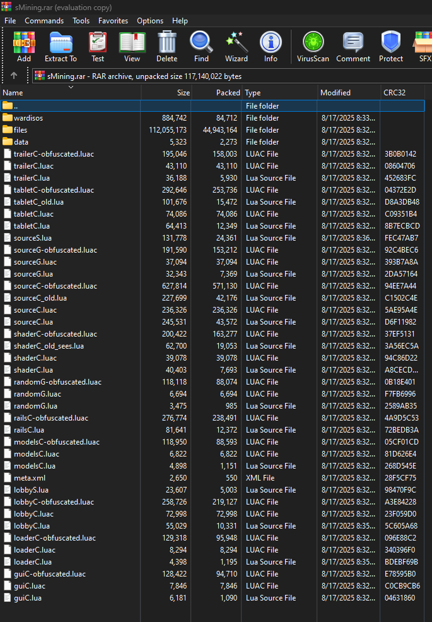Image resolution: width=432 pixels, height=622 pixels.
Task: Open the File menu
Action: [x=10, y=21]
